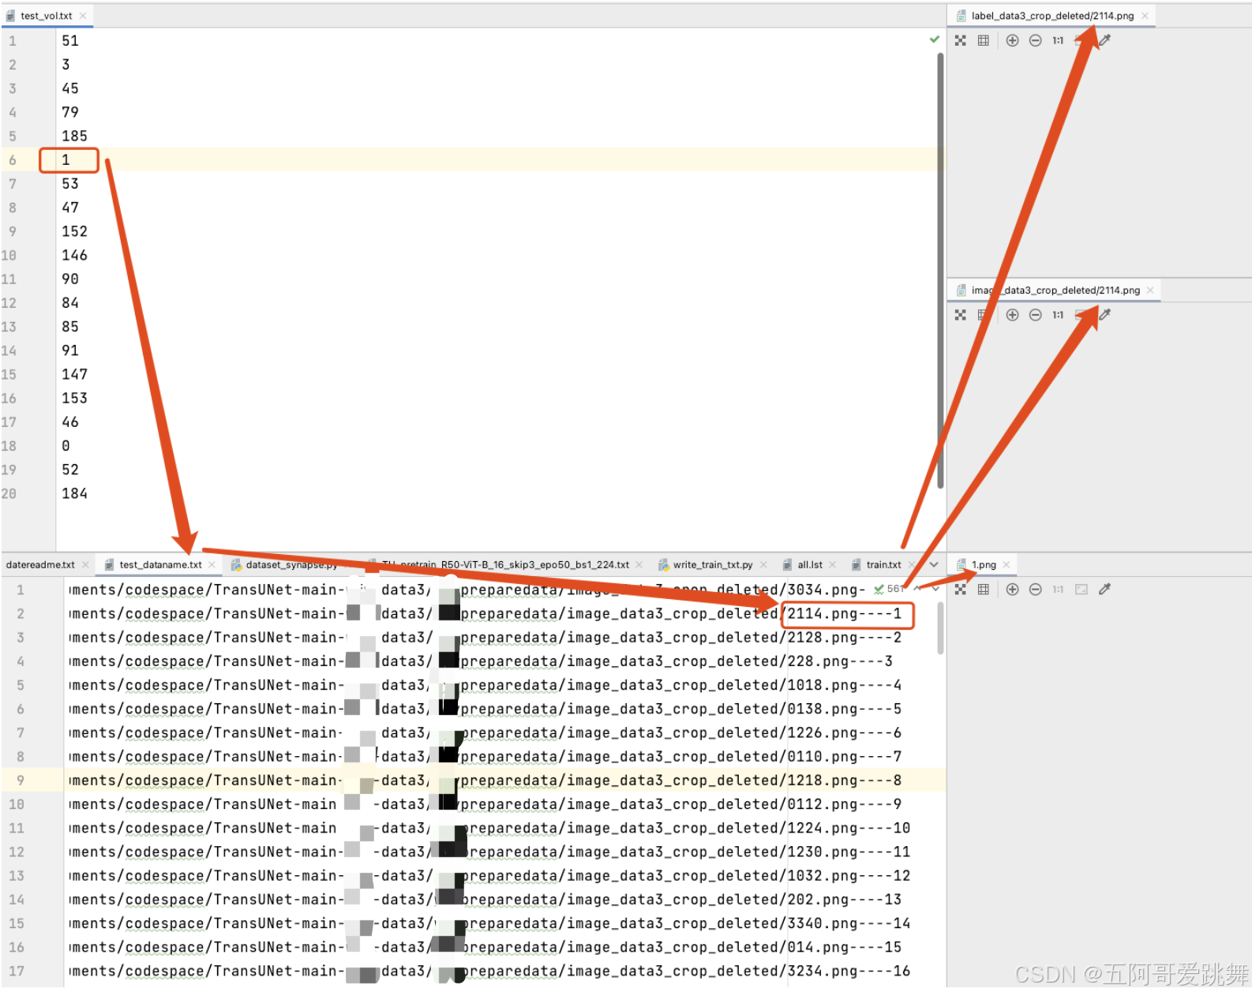Close the label_data3_crop_deleted/2114.png tab
The image size is (1252, 996).
coord(1145,16)
